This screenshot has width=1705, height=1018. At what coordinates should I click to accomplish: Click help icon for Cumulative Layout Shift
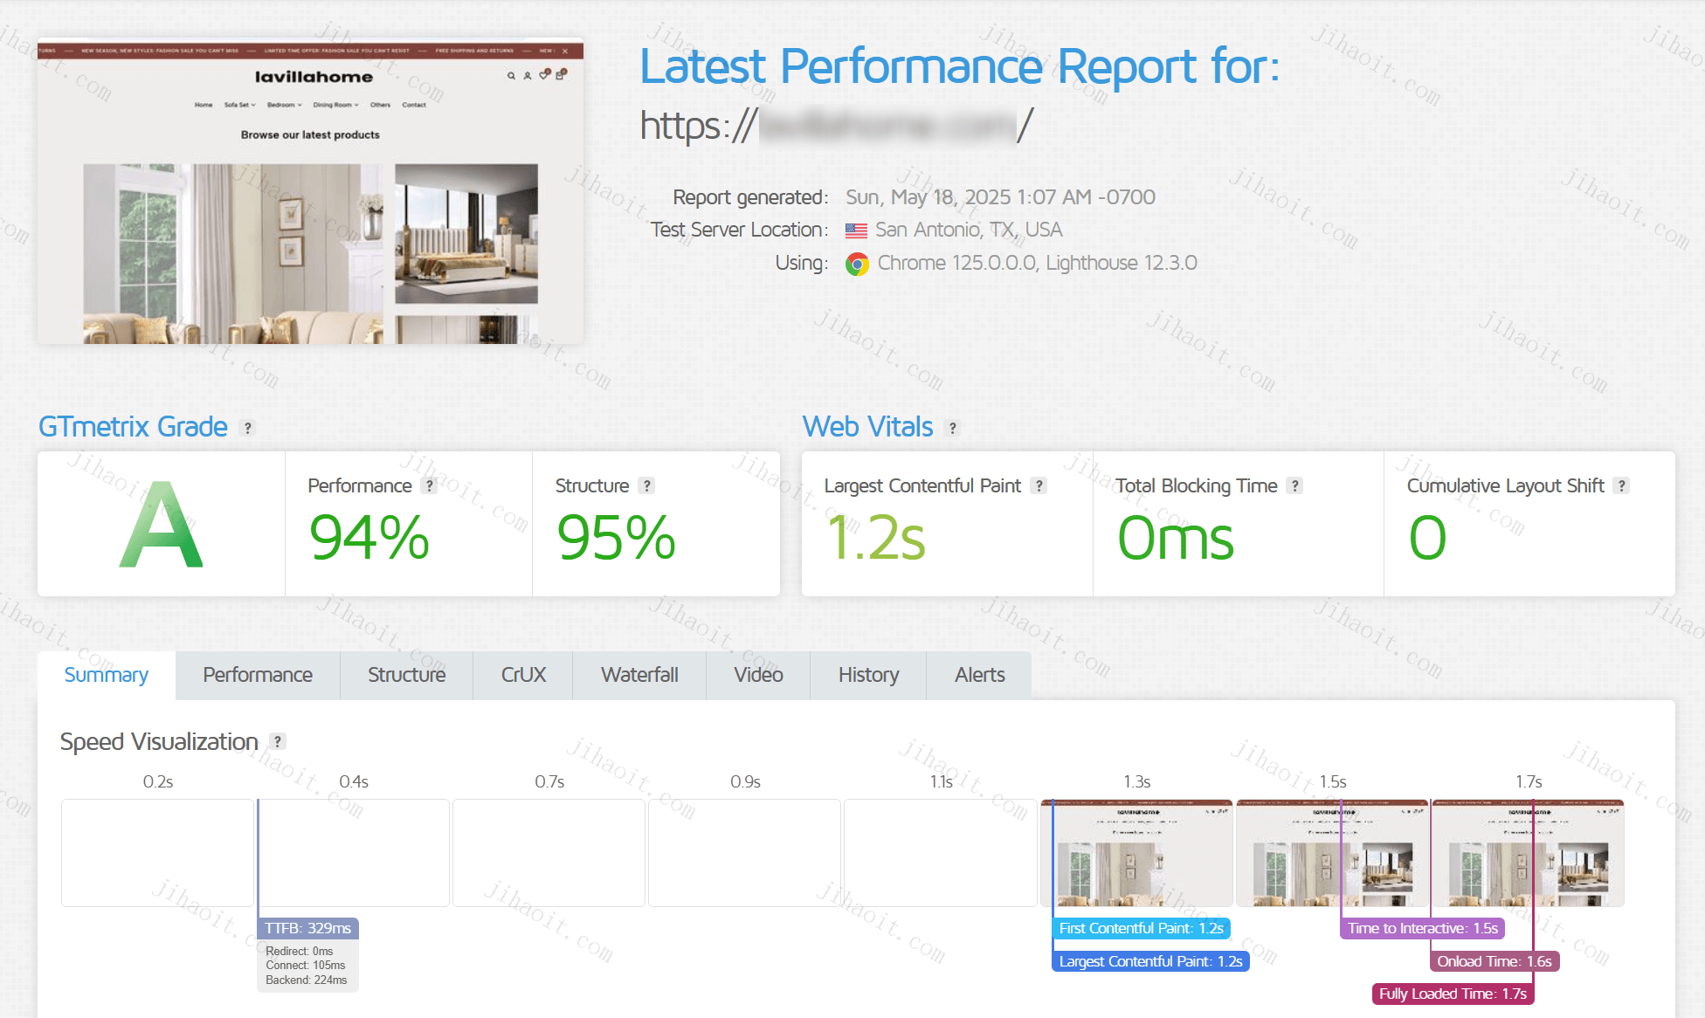tap(1622, 486)
